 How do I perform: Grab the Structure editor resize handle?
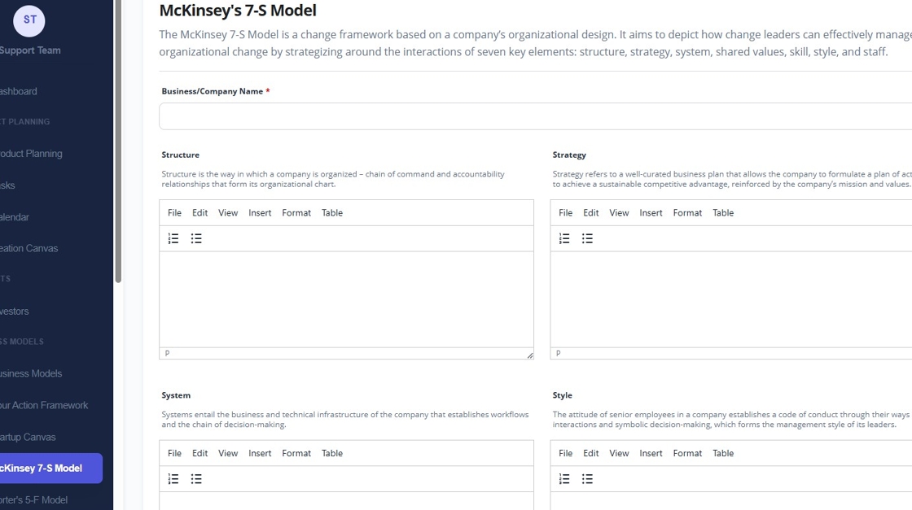pyautogui.click(x=529, y=355)
